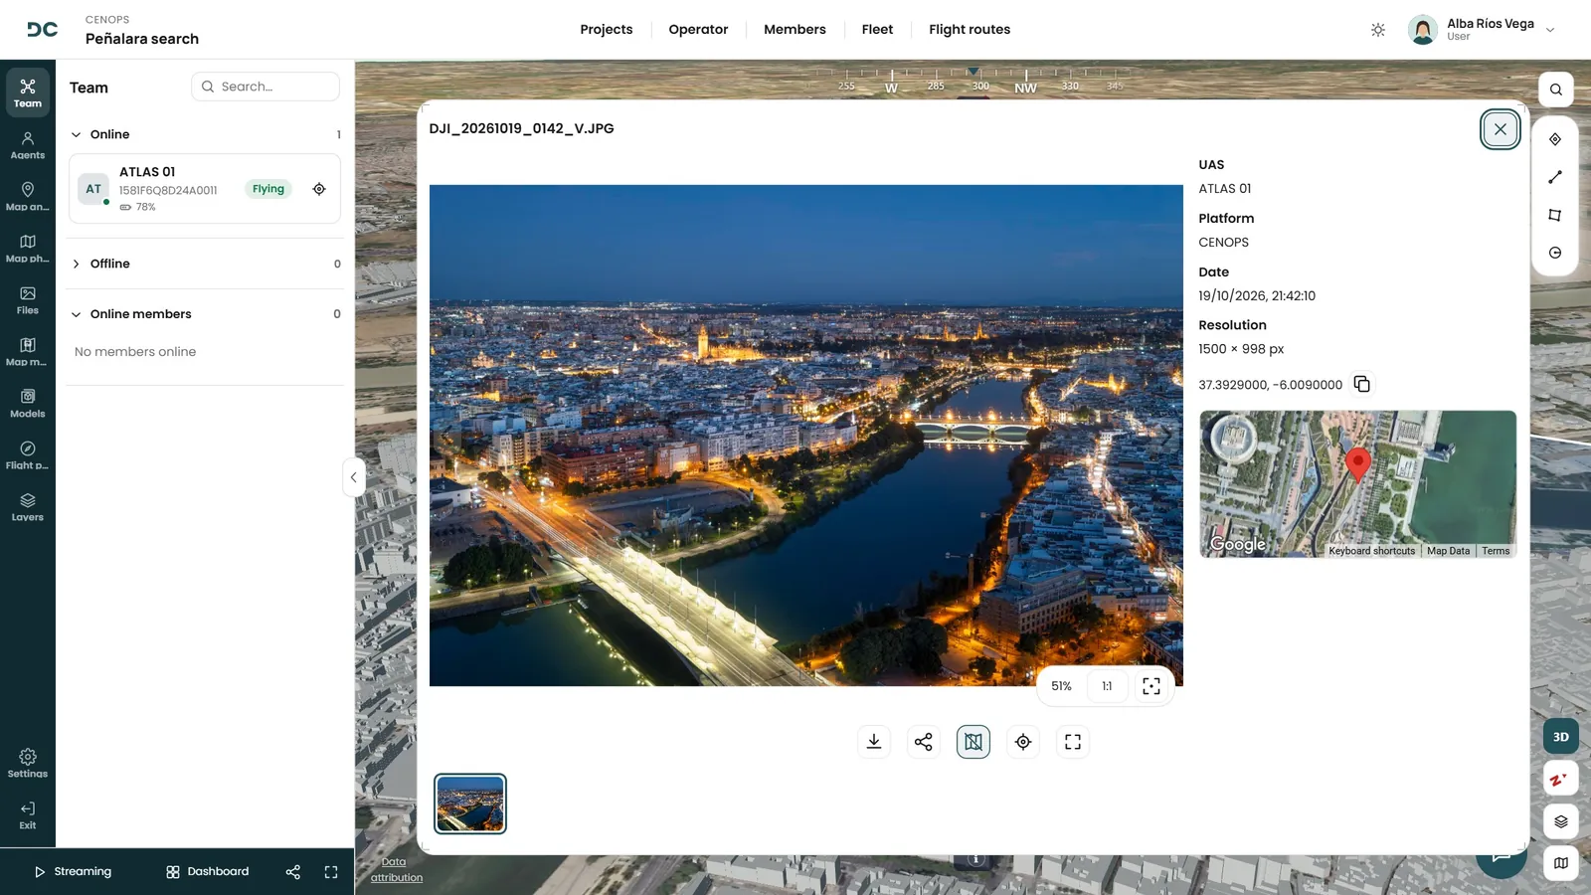
Task: Open the Models sidebar section
Action: coord(28,404)
